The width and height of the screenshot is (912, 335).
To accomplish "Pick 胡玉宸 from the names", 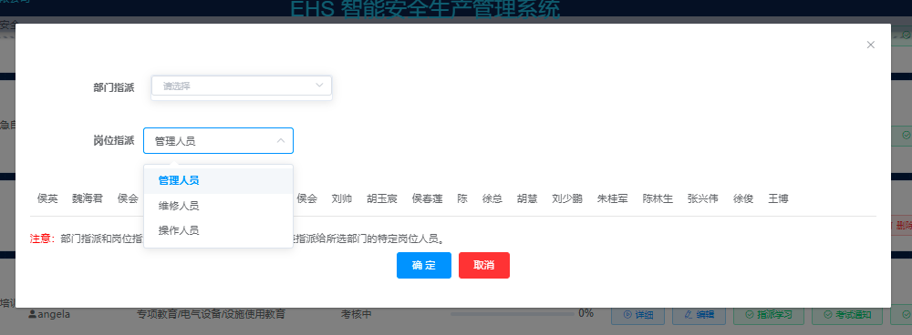I will (x=382, y=199).
